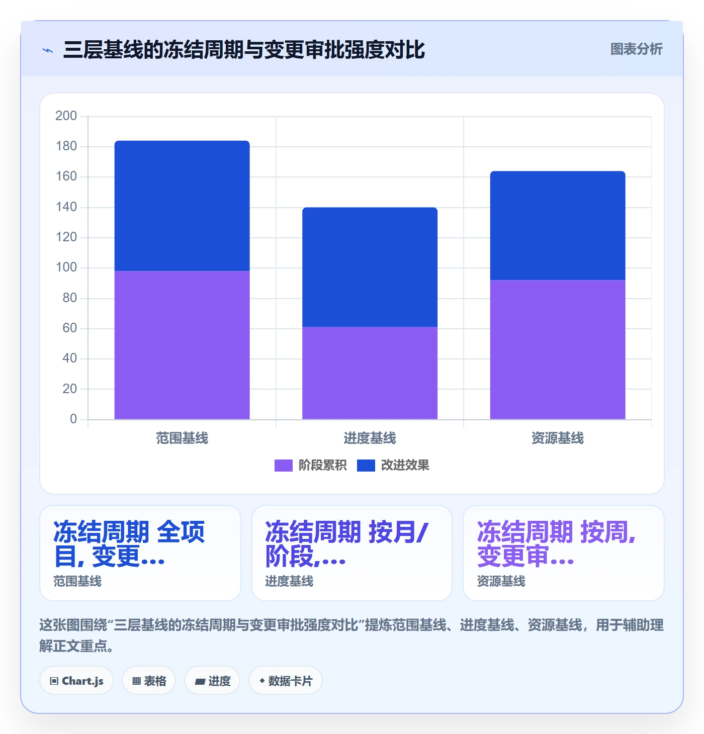704x734 pixels.
Task: Select the purple 阶段累积 bar for 范围基线
Action: (x=182, y=345)
